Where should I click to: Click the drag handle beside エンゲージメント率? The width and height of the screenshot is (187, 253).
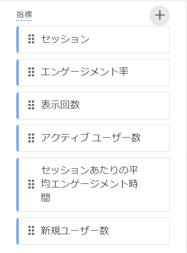31,72
